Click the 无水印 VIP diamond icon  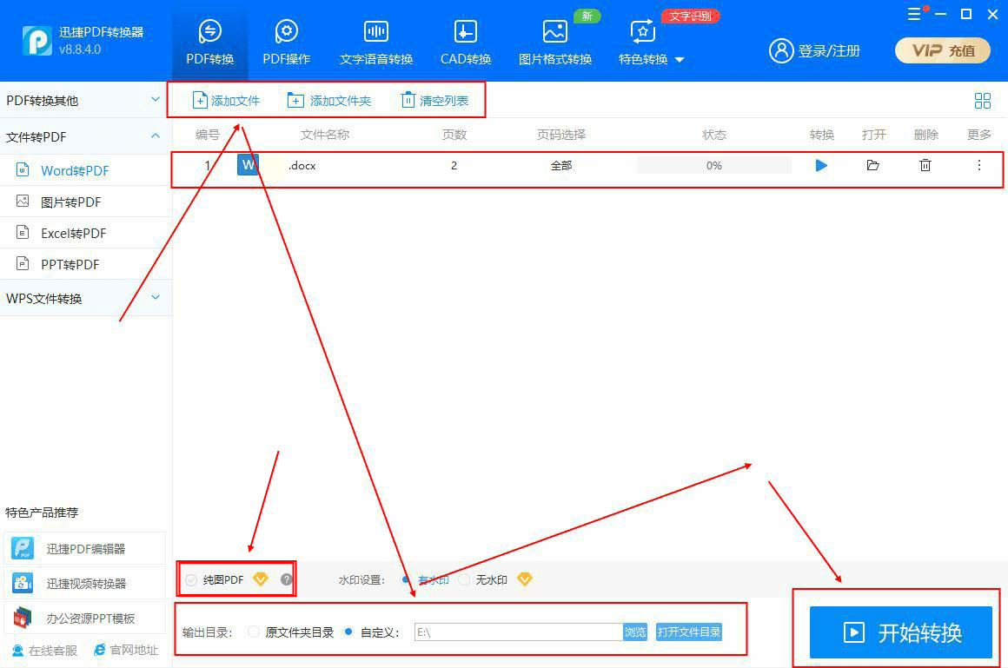click(x=525, y=579)
